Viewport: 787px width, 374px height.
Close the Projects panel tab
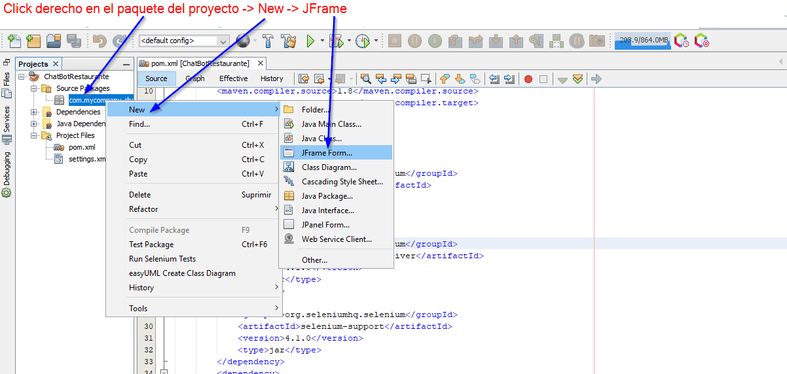[55, 63]
